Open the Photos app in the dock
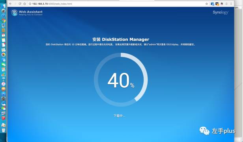 4,55
